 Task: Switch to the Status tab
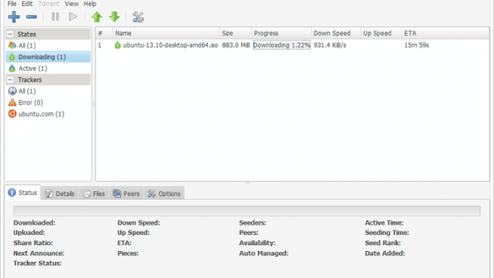(23, 193)
